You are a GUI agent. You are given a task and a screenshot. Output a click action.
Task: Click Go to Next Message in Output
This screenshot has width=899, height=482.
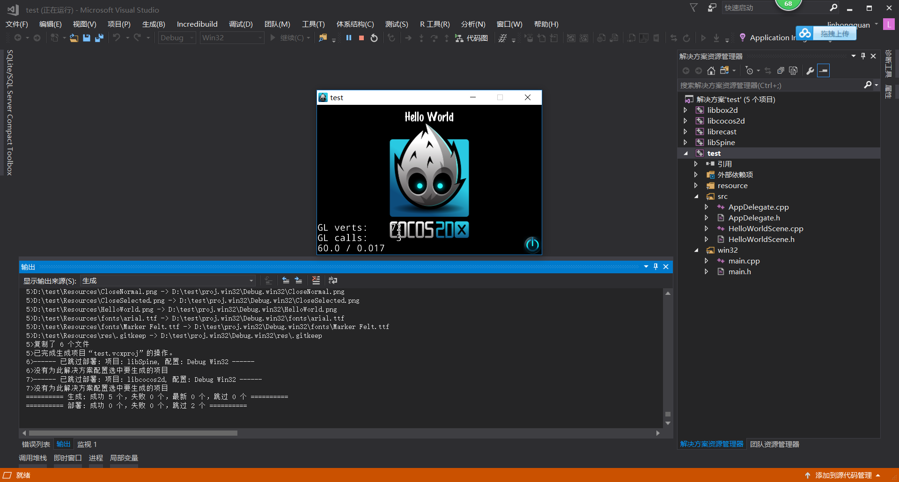tap(298, 280)
